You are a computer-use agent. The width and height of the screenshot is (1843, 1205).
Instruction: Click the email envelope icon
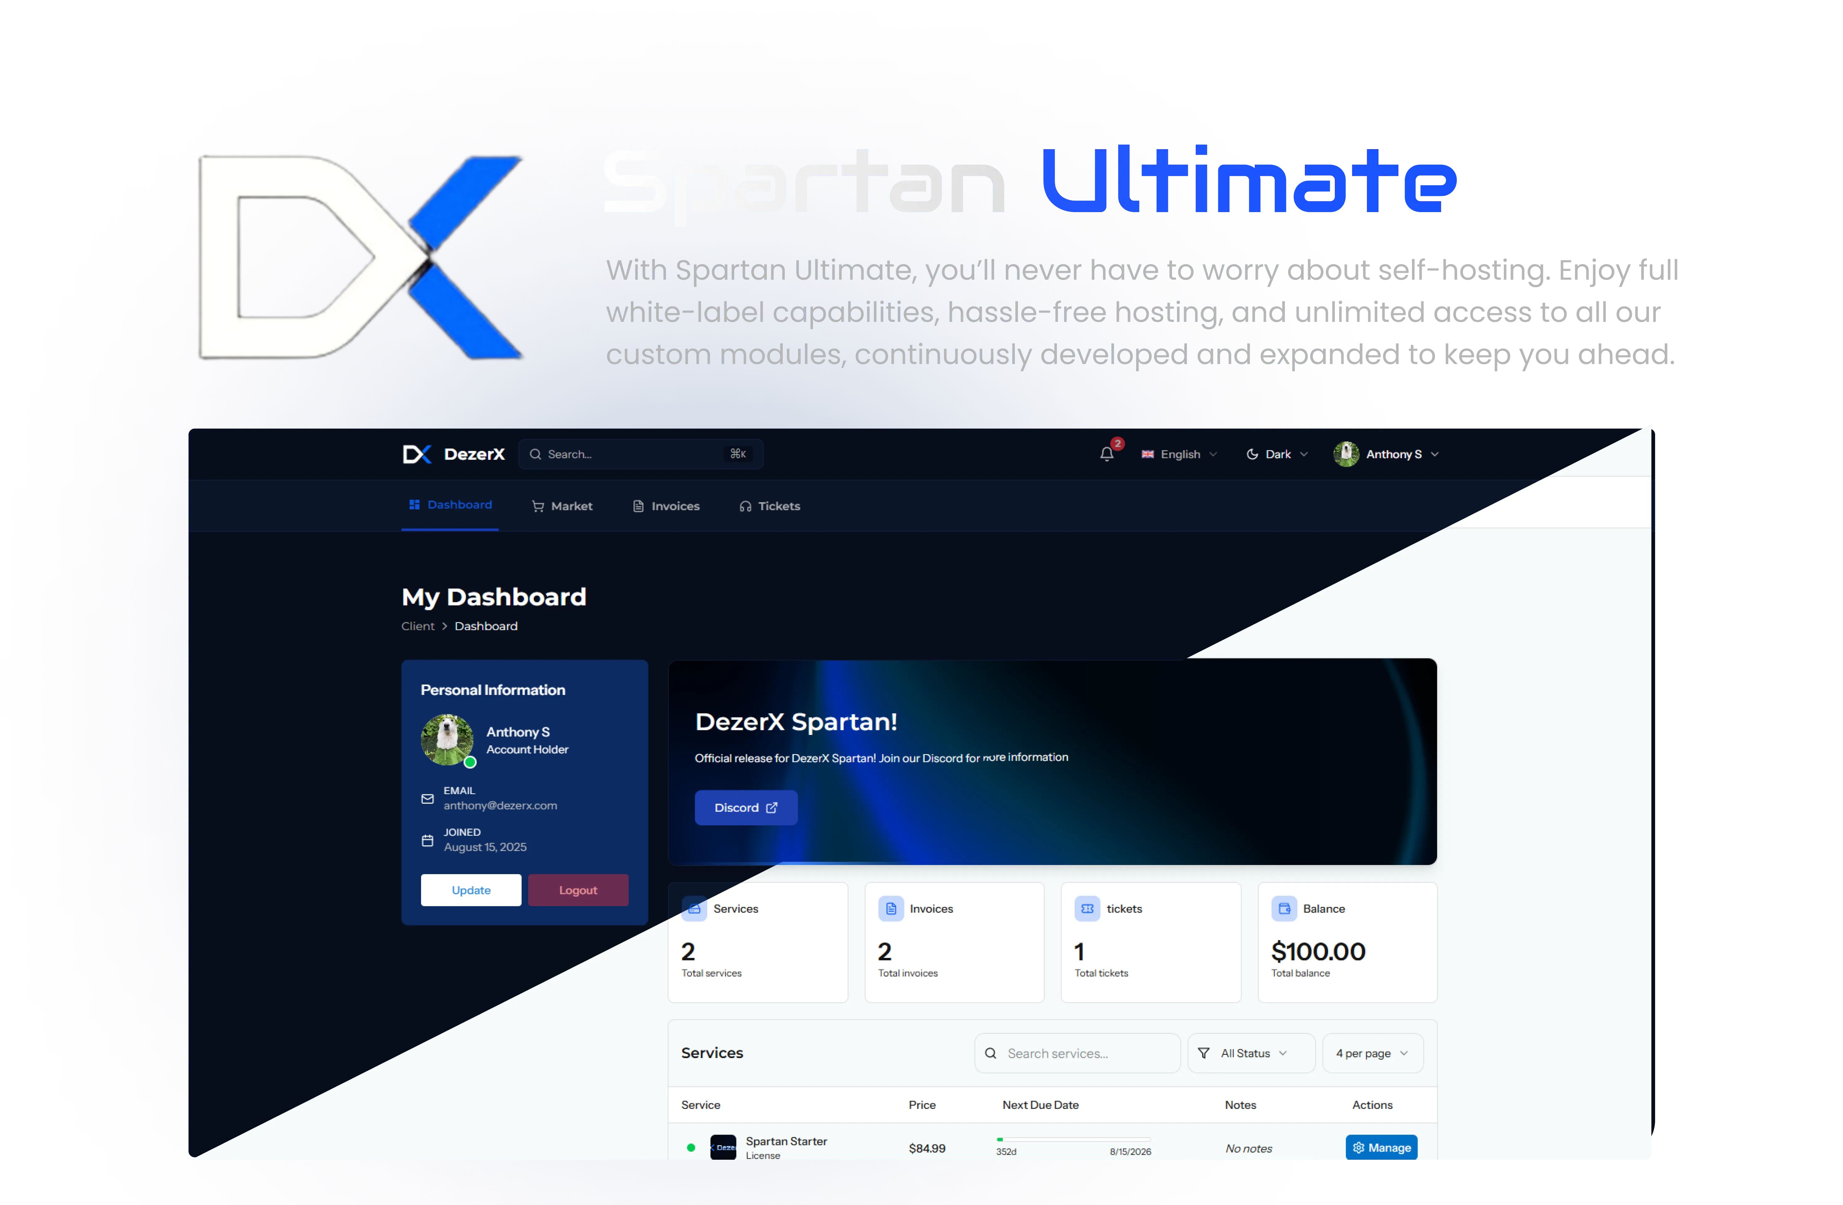click(x=428, y=798)
